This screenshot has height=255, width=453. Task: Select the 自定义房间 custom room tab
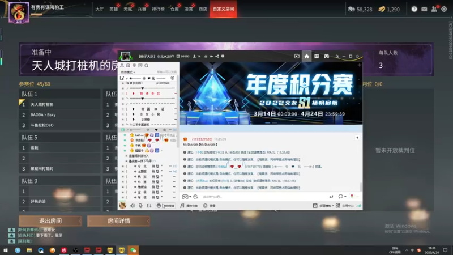(x=223, y=9)
